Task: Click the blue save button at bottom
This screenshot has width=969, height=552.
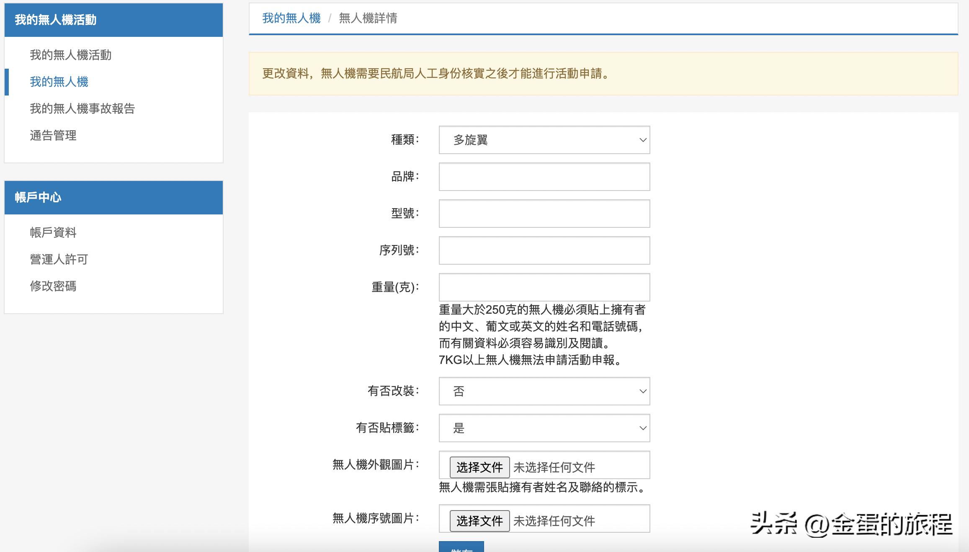Action: [461, 549]
